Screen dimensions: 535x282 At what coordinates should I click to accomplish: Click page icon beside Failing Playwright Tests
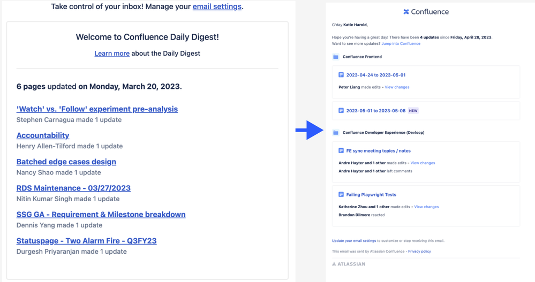(341, 194)
